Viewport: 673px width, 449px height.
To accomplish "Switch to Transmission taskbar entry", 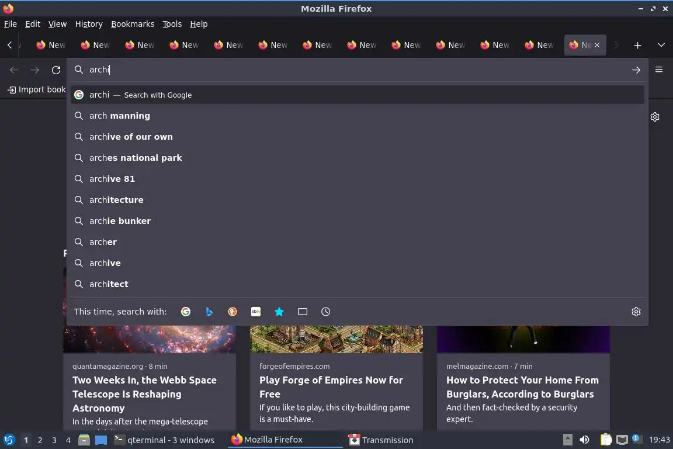I will click(x=381, y=440).
